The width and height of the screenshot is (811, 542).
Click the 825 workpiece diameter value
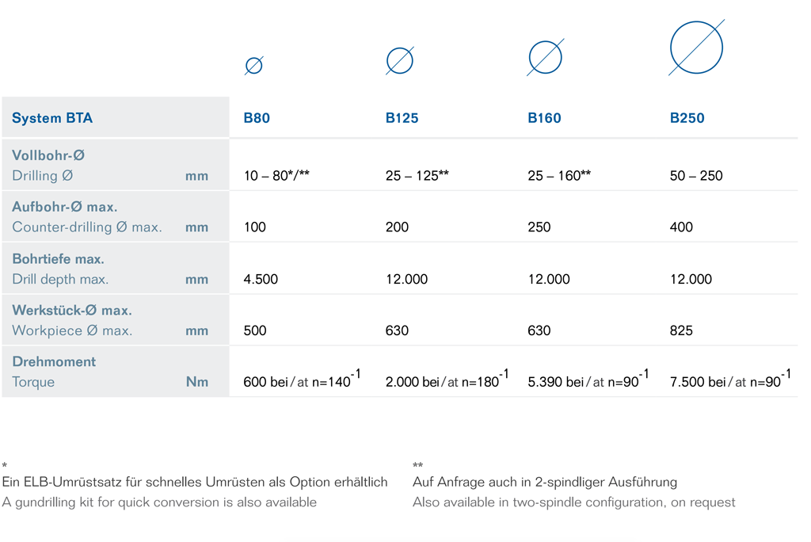pos(680,330)
